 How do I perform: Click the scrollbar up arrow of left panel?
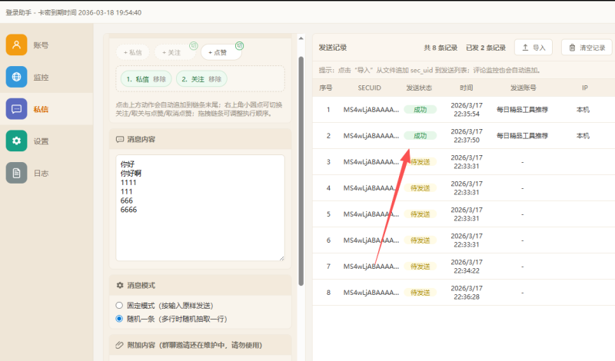pos(301,38)
